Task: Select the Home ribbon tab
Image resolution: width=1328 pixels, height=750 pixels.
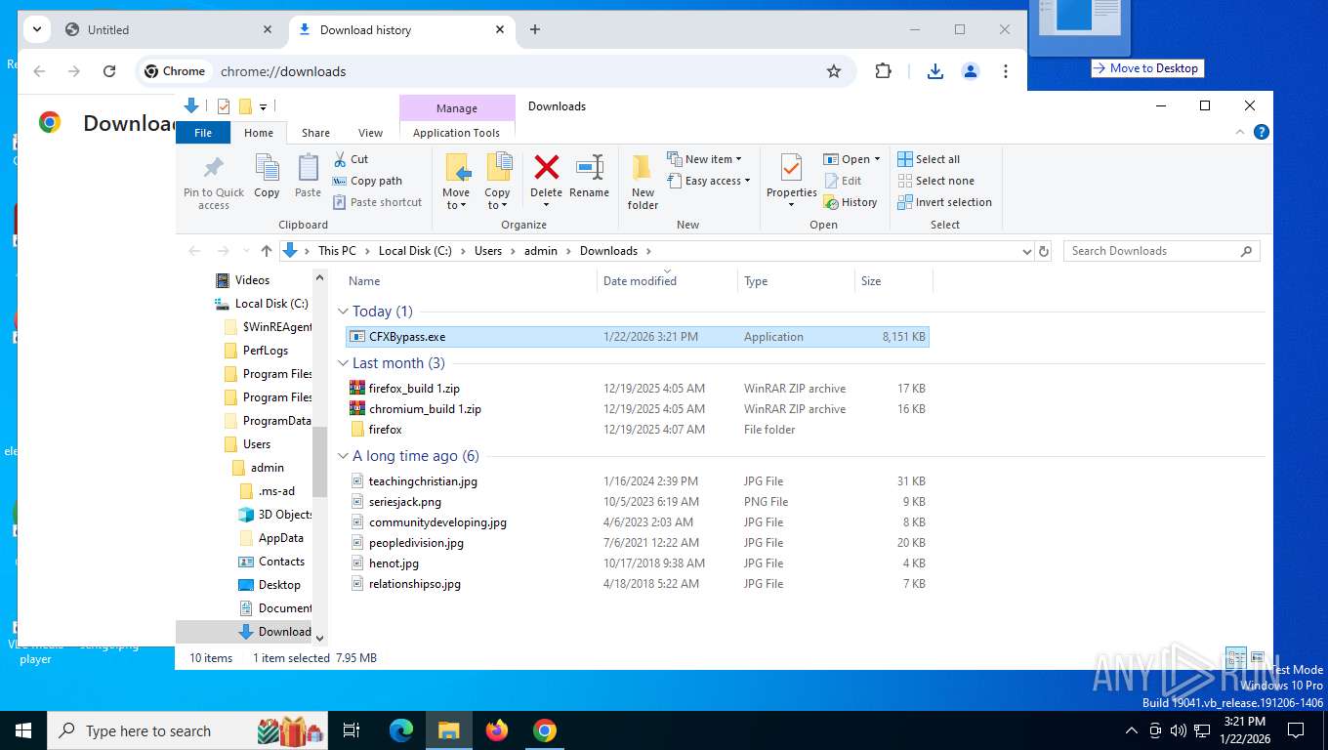Action: [x=259, y=133]
